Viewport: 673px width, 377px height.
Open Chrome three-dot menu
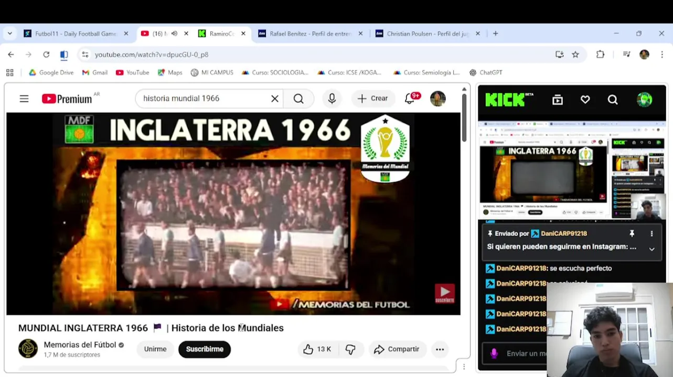(662, 54)
